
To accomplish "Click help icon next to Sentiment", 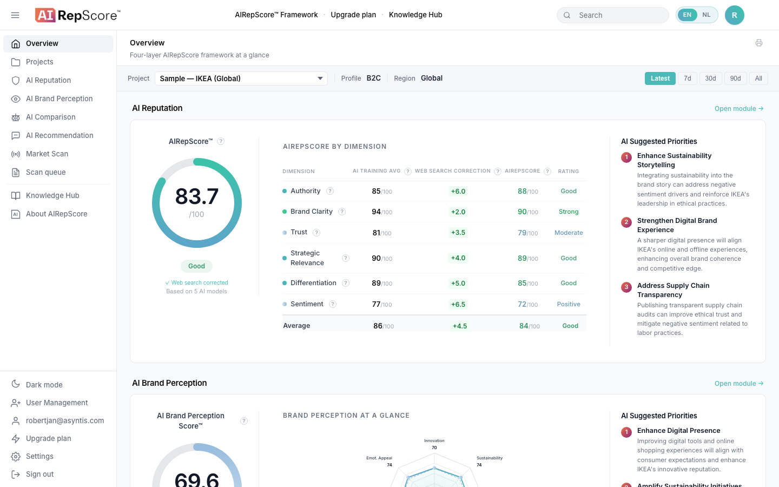I will [333, 304].
